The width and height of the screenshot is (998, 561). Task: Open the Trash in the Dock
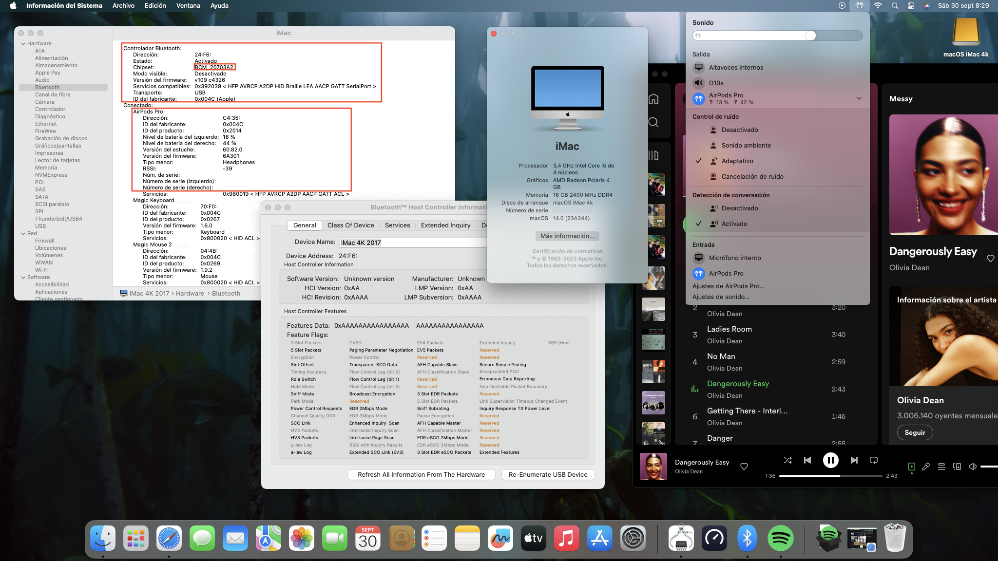pos(895,538)
